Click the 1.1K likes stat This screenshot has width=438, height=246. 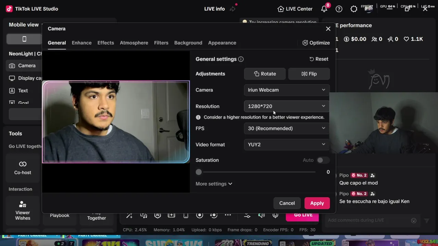[413, 39]
